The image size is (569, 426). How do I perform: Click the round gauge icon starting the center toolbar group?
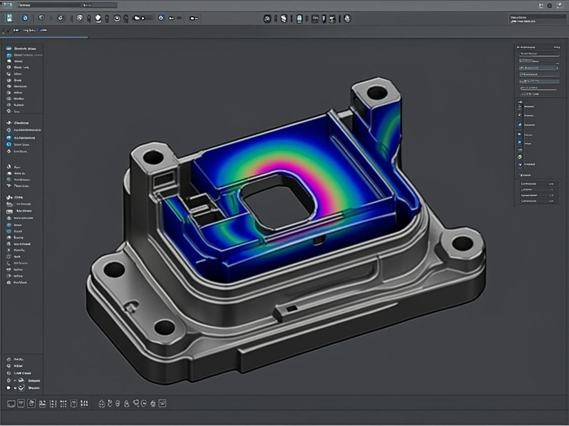(x=267, y=19)
